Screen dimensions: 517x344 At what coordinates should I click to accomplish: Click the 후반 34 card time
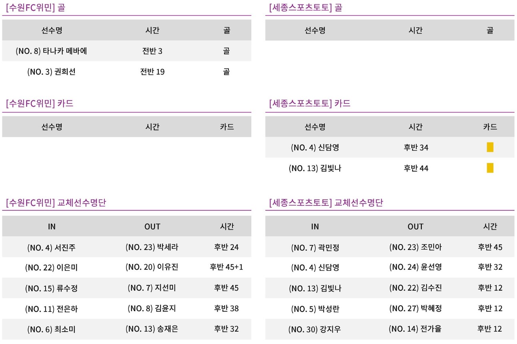(416, 148)
